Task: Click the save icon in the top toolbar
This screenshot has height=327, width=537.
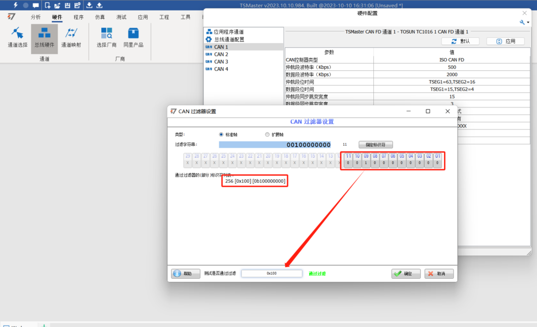Action: tap(69, 5)
